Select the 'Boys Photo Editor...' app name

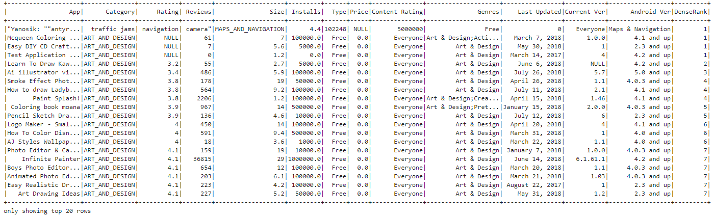(x=43, y=168)
